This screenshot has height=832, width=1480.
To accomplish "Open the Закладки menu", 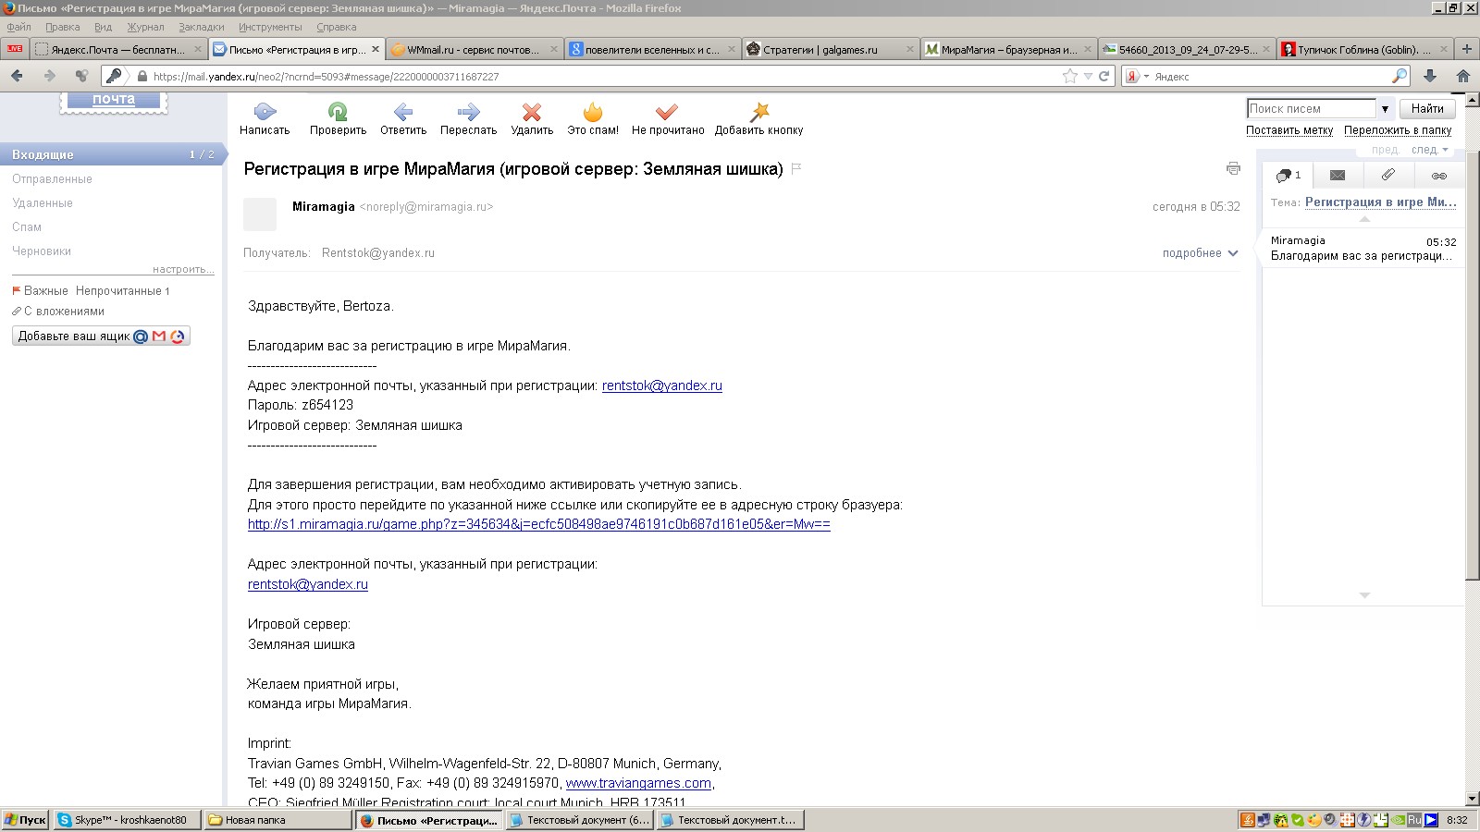I will (x=202, y=27).
